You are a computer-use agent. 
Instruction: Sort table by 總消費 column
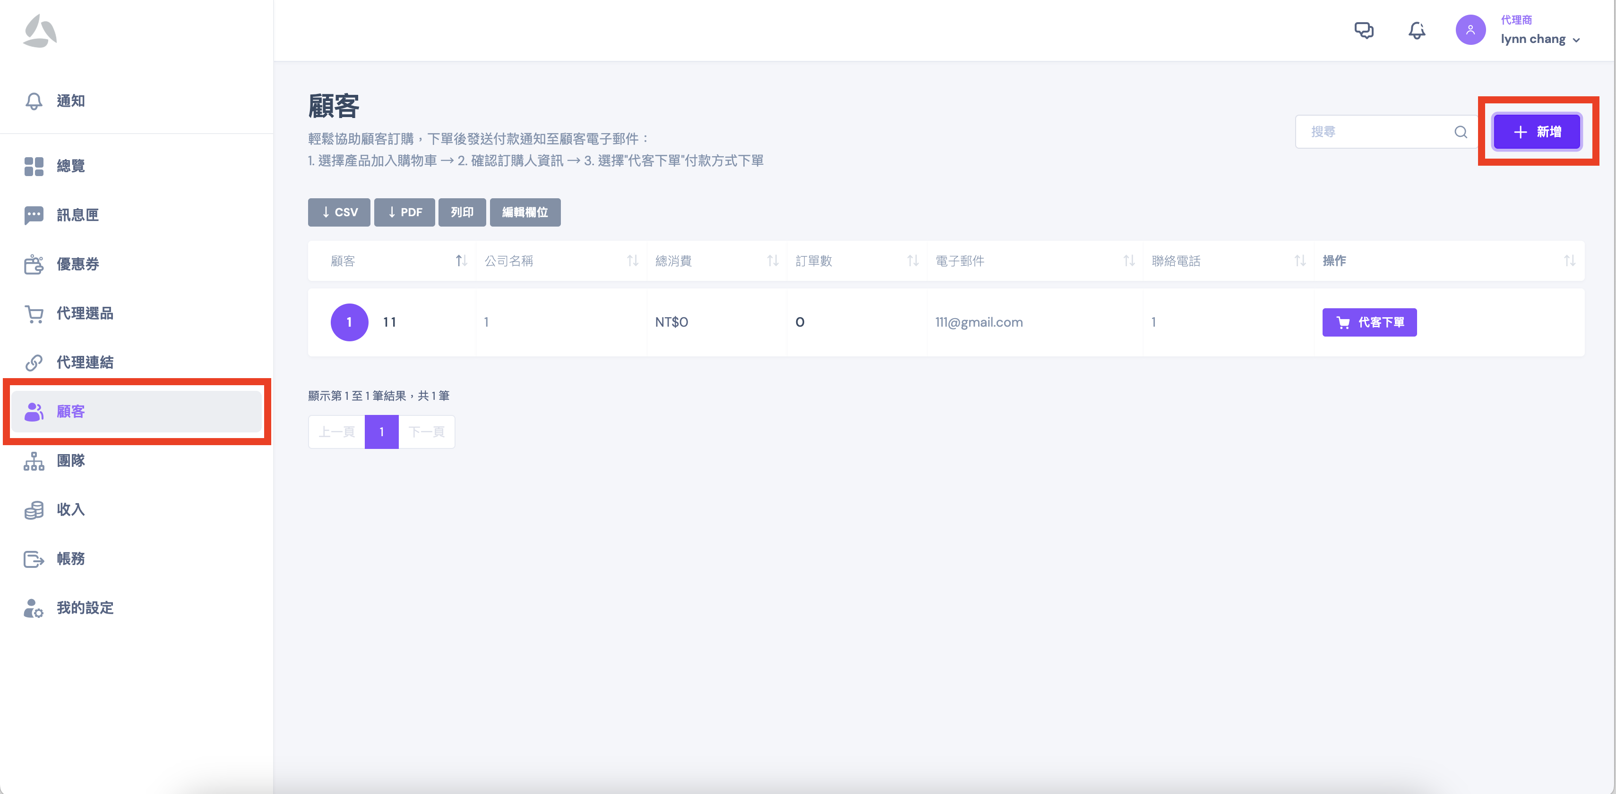click(x=772, y=261)
